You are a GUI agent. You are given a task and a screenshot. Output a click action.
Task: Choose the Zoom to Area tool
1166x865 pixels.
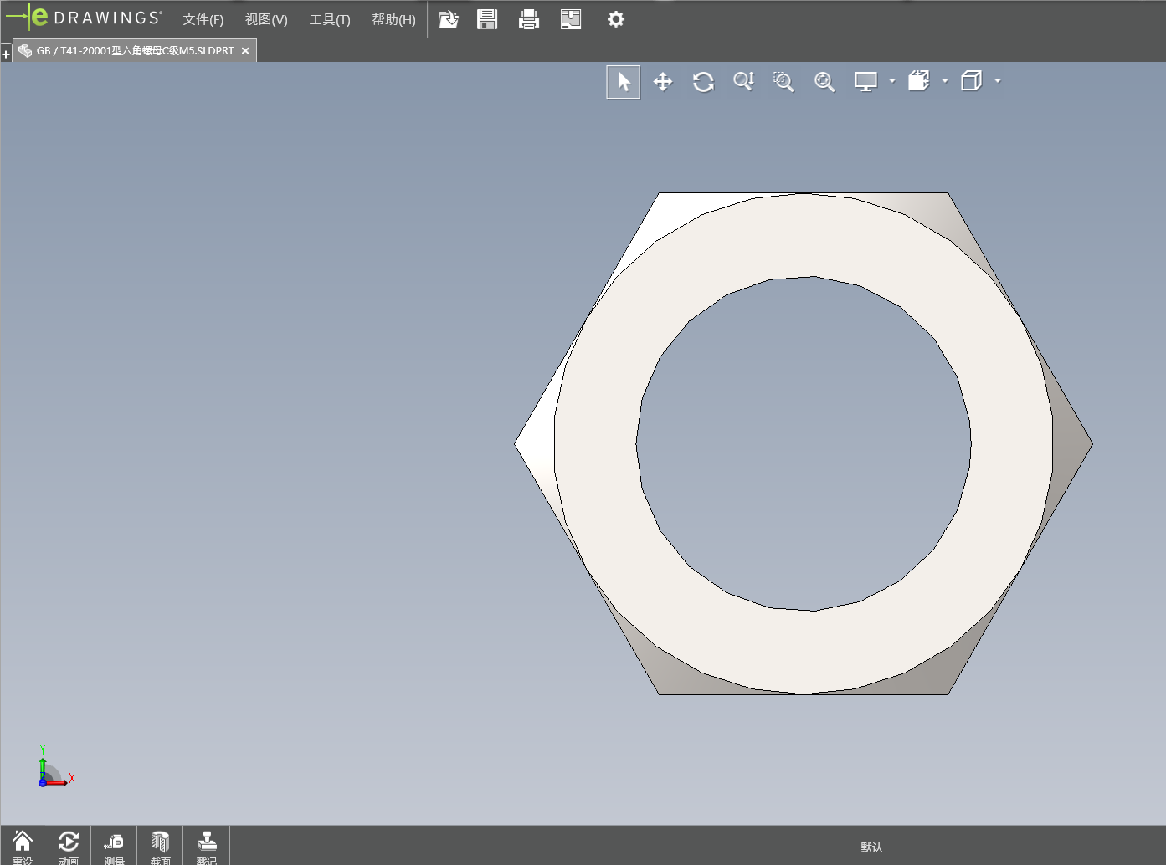coord(783,82)
